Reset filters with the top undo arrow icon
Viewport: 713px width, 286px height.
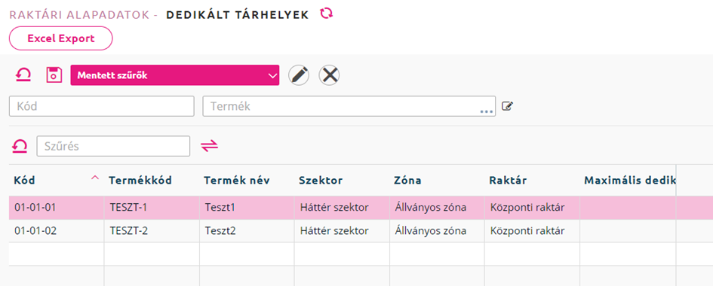tap(23, 75)
